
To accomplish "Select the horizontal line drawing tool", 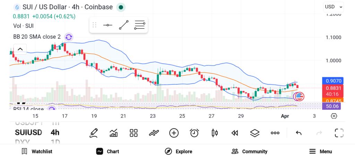I will point(107,25).
